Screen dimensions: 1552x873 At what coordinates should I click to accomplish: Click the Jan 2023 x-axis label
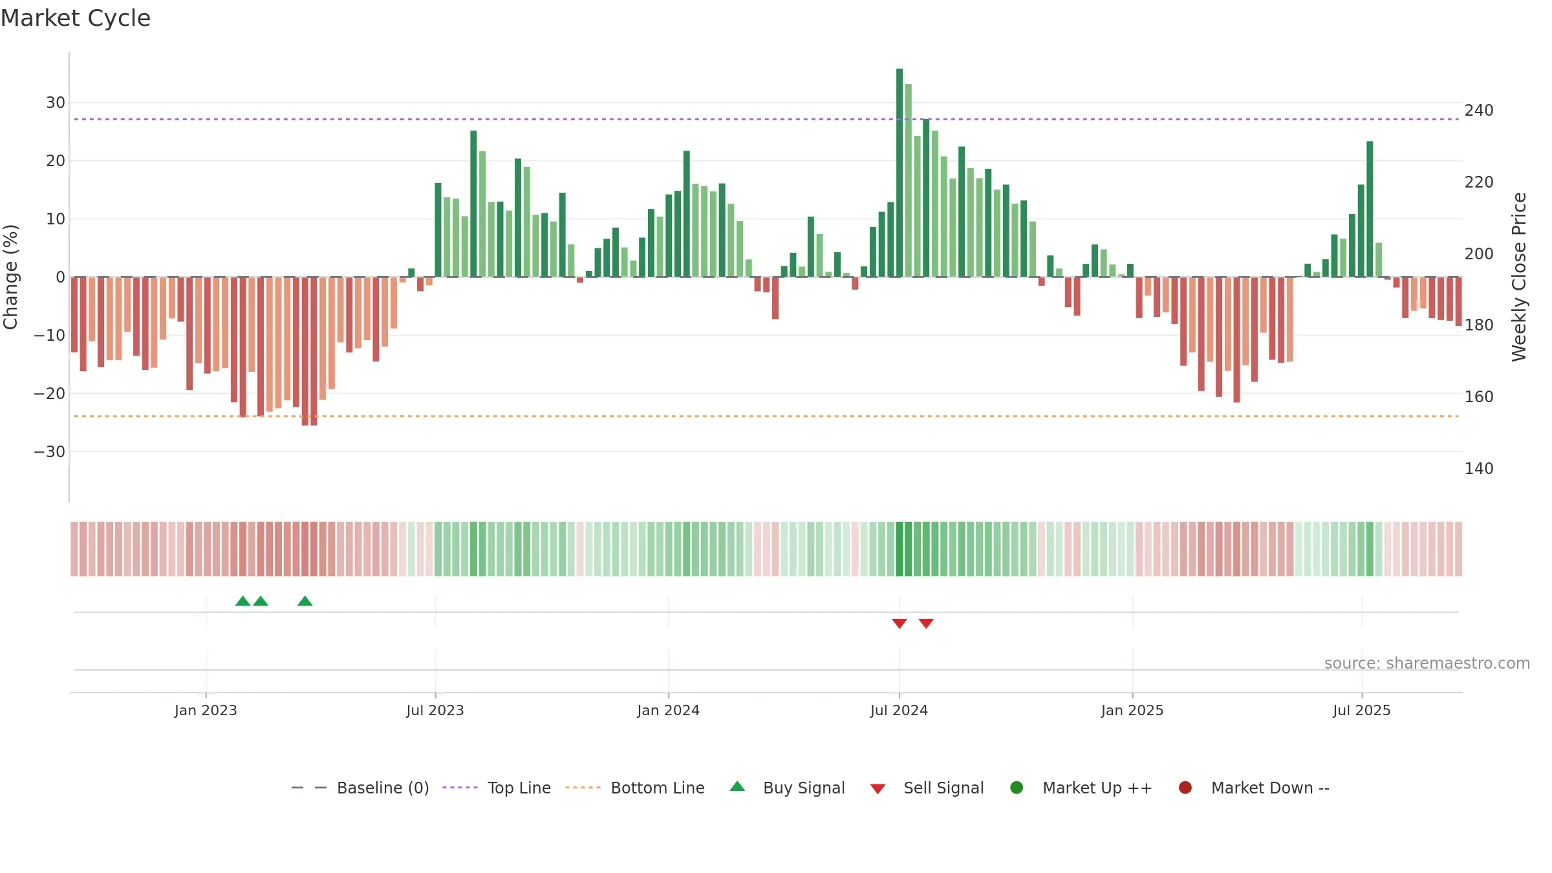[206, 710]
